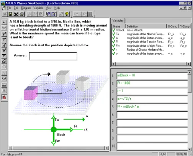This screenshot has width=193, height=156.
Task: Click the green Fn normal force vector
Action: click(x=54, y=122)
